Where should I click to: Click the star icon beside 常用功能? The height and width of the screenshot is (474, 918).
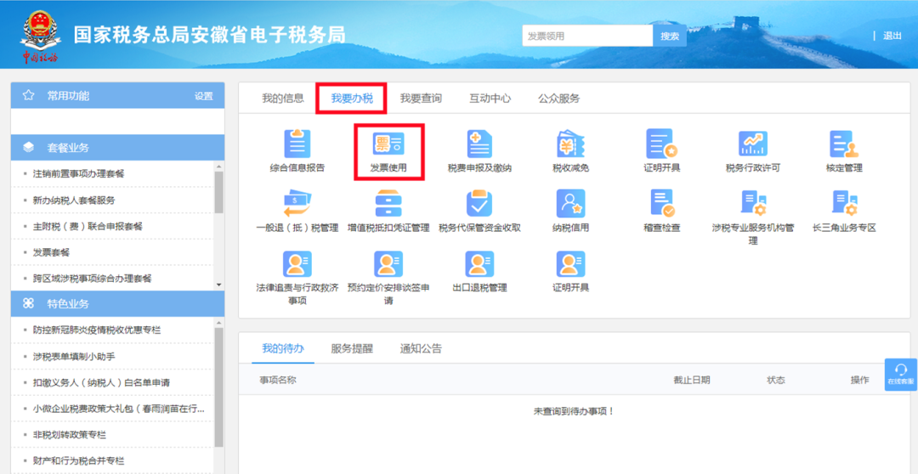pos(27,96)
